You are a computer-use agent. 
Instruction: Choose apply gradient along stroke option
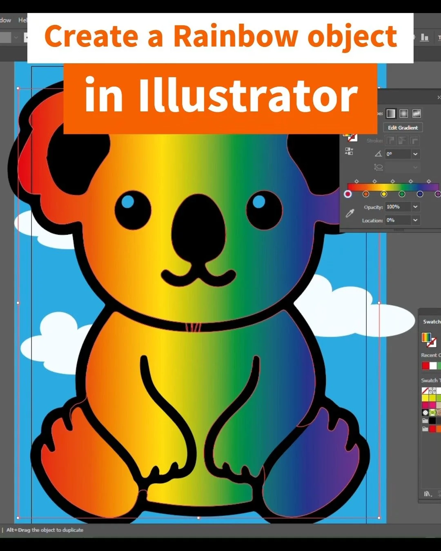(403, 141)
